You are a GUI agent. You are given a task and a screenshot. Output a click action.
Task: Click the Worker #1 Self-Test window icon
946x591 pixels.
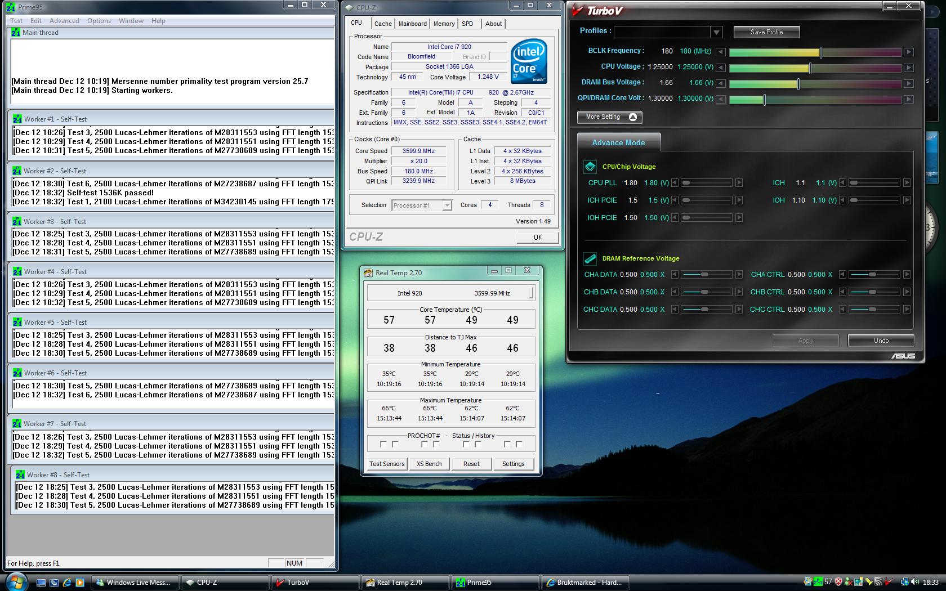(17, 119)
